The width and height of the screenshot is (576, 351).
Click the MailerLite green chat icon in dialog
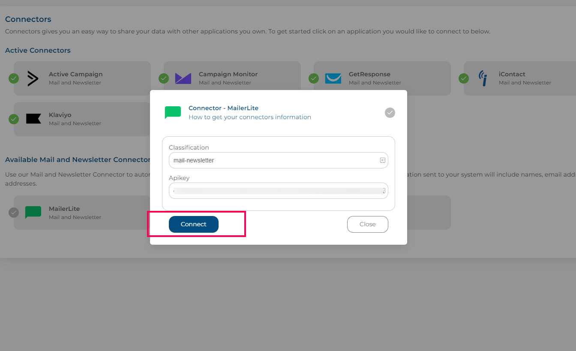[173, 113]
